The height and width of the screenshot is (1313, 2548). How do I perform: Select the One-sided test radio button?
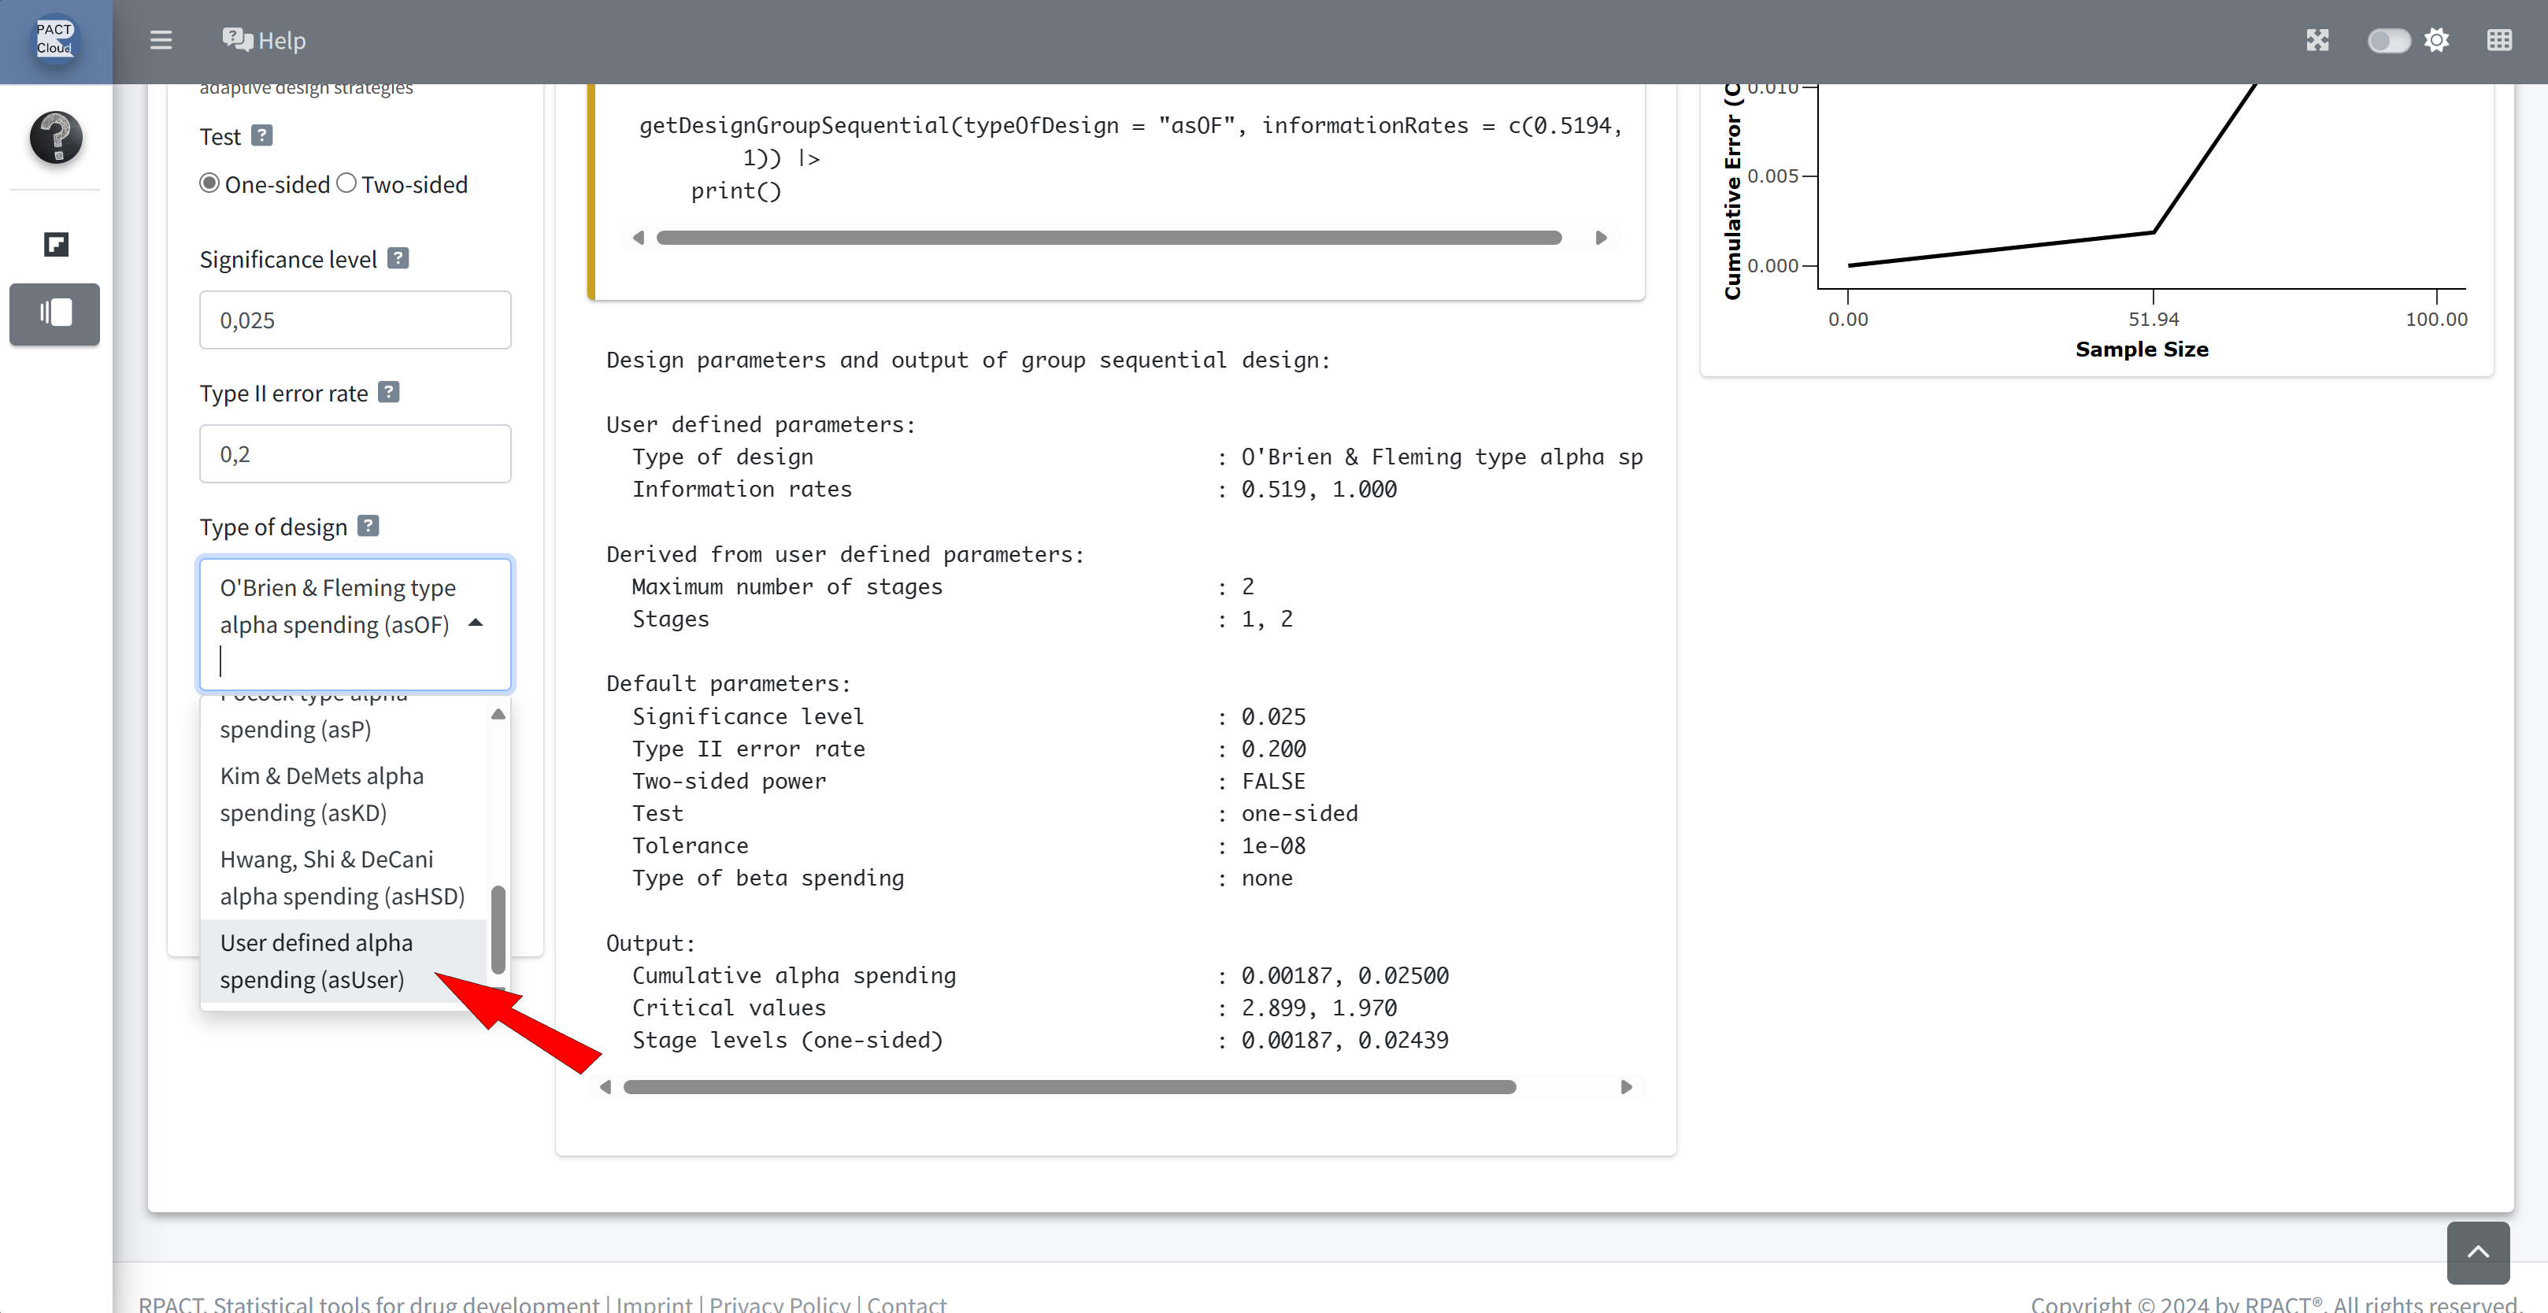(209, 184)
